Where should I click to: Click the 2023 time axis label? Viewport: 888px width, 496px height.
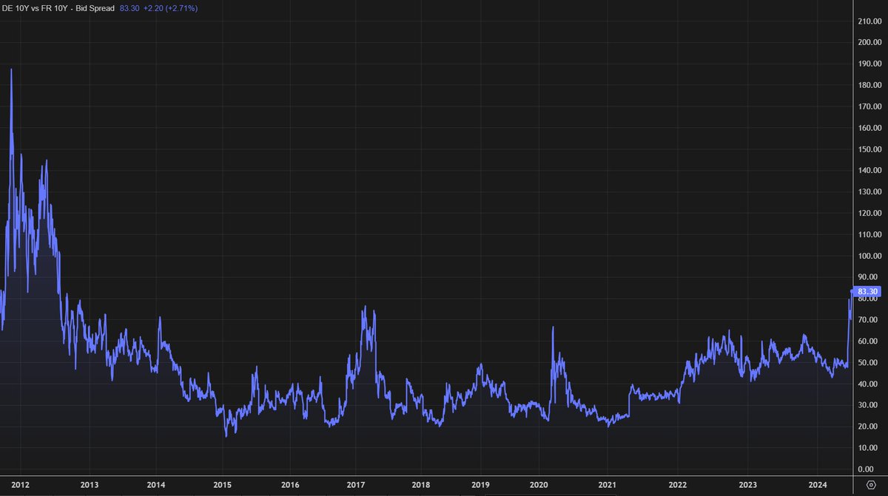point(747,485)
